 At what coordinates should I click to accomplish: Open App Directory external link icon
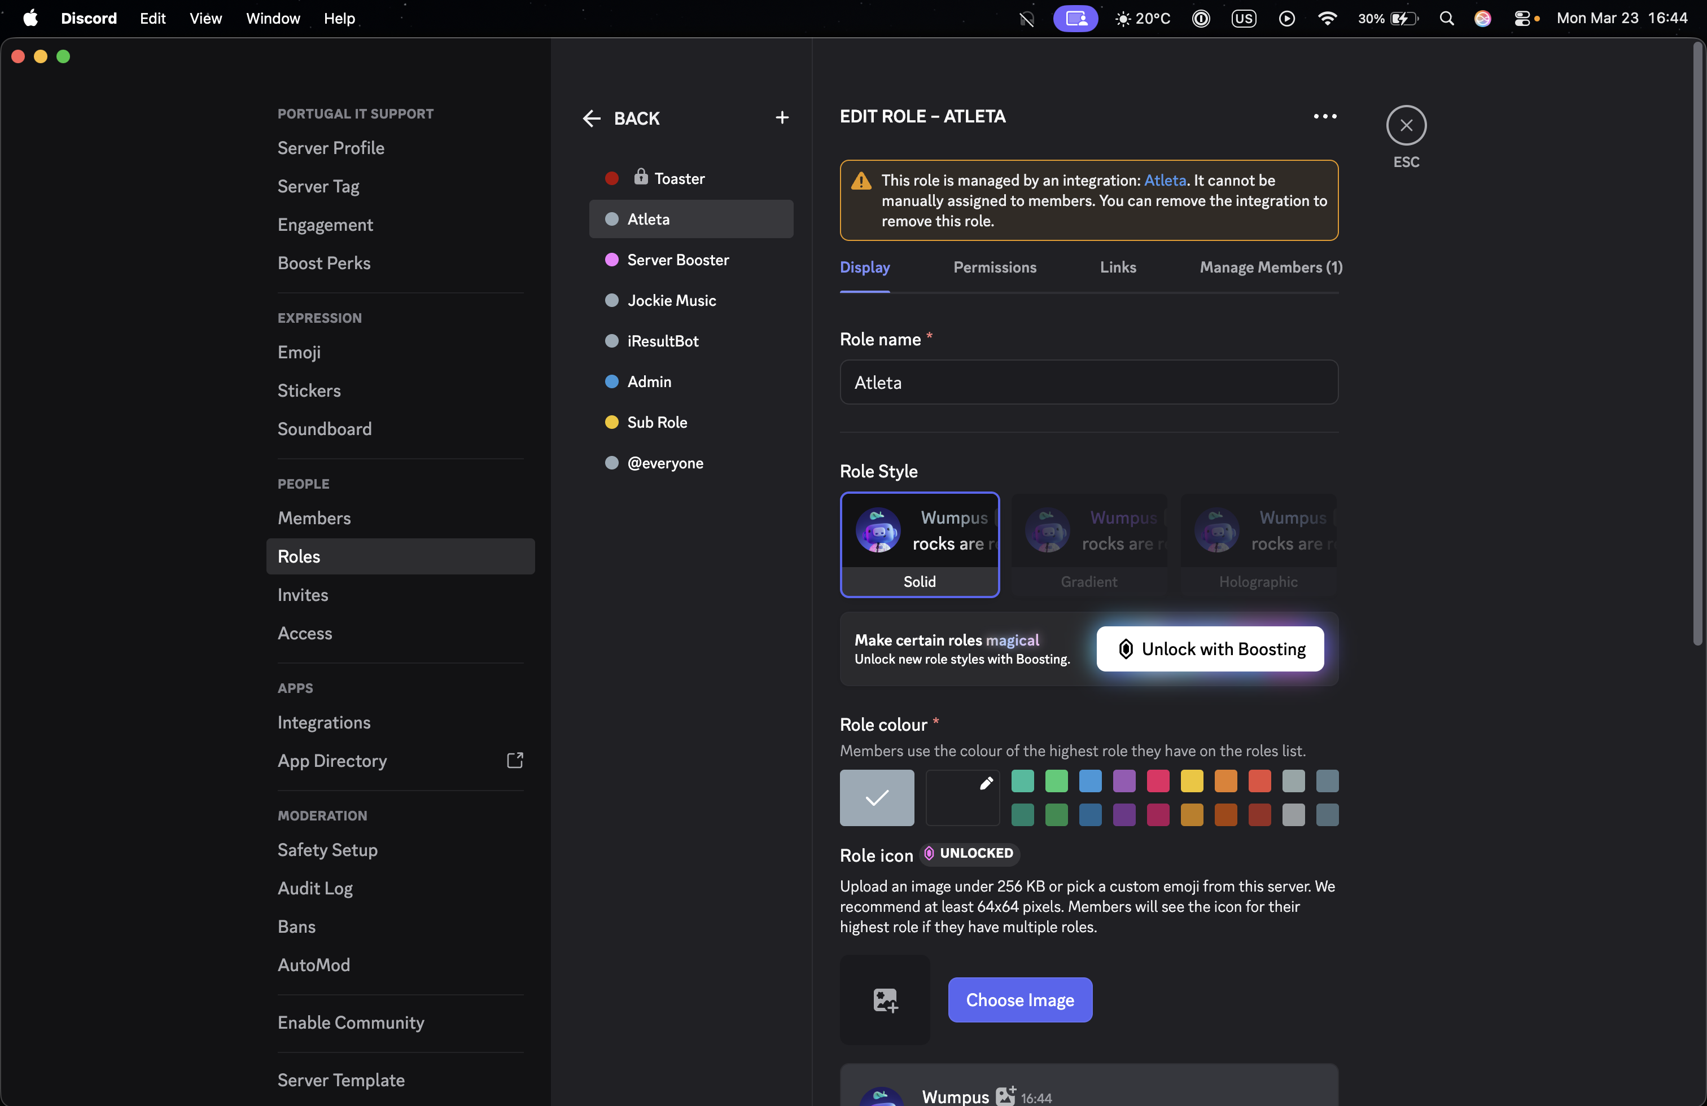pos(514,761)
